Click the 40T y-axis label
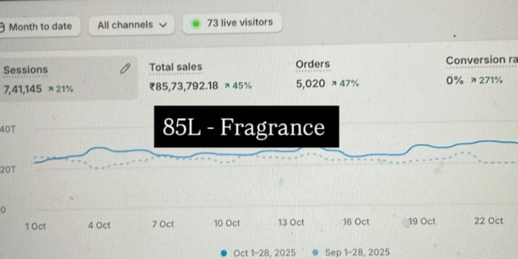The height and width of the screenshot is (259, 518). click(7, 129)
